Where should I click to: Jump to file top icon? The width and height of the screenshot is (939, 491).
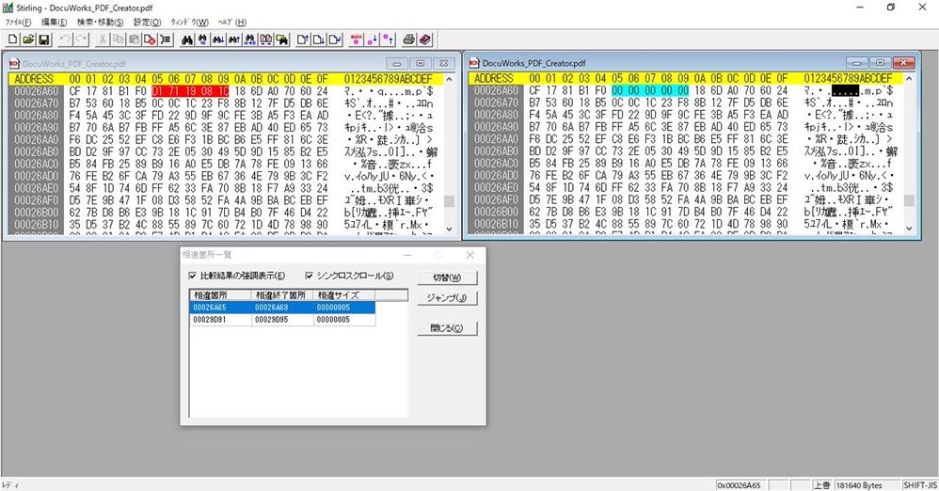[303, 40]
